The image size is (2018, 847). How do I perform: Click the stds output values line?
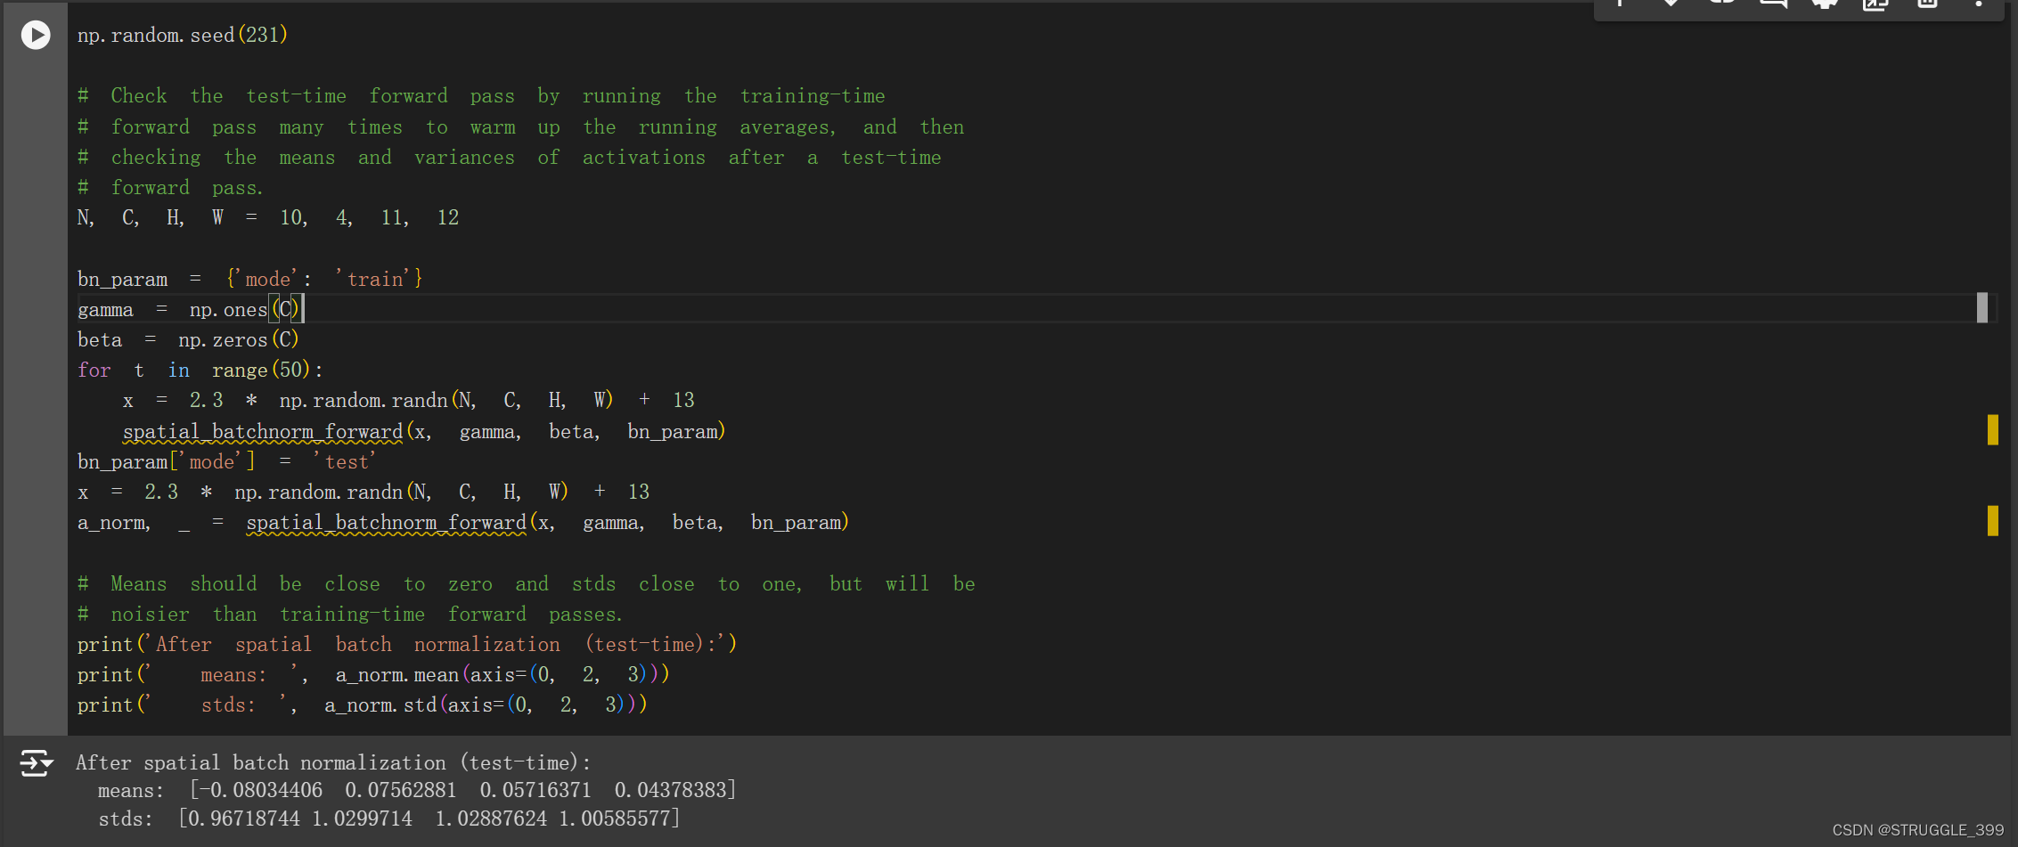[x=389, y=818]
